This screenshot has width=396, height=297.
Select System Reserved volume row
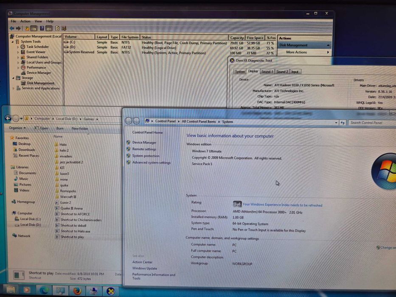[x=169, y=53]
